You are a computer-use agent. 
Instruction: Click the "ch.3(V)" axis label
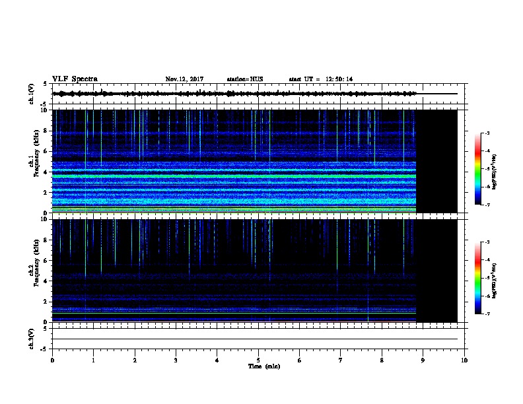coord(31,339)
